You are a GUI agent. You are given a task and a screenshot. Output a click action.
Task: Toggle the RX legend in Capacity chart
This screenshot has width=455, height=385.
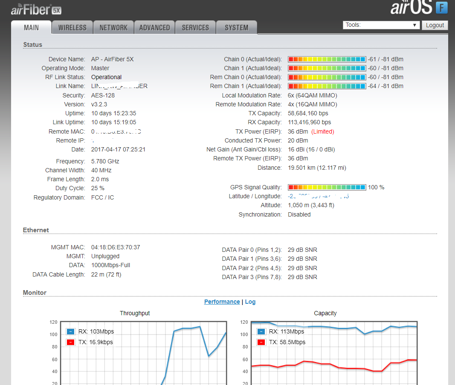point(261,331)
